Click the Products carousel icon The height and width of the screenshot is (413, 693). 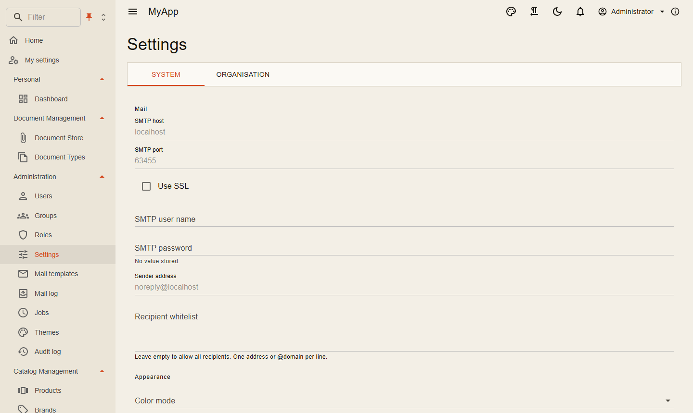[x=23, y=390]
